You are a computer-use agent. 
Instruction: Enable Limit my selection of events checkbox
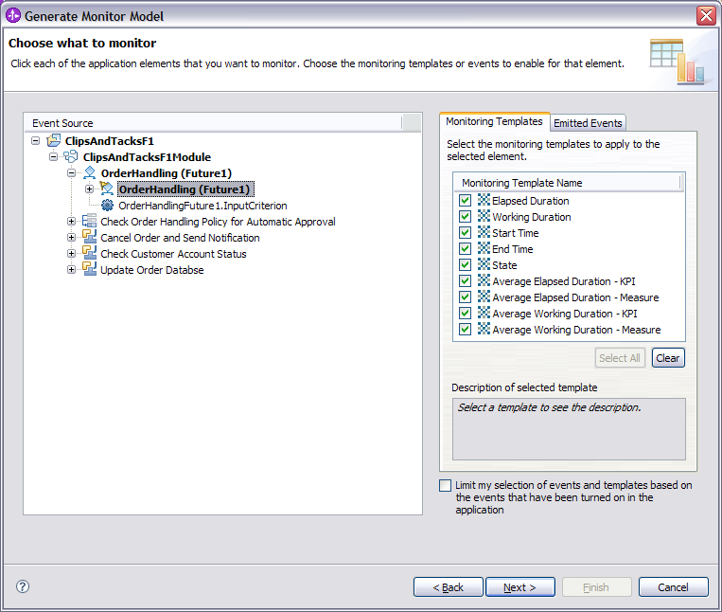pyautogui.click(x=446, y=486)
